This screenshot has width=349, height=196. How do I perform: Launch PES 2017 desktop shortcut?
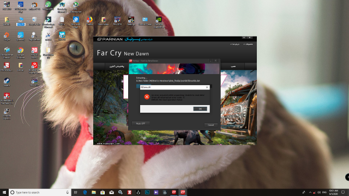tap(34, 82)
